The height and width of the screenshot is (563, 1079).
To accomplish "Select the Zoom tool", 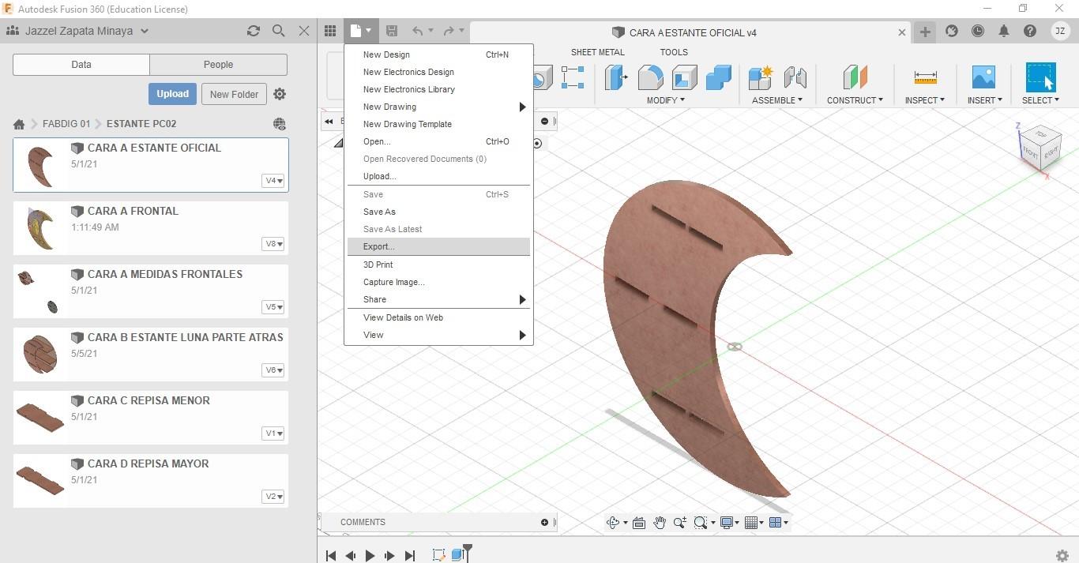I will [679, 522].
